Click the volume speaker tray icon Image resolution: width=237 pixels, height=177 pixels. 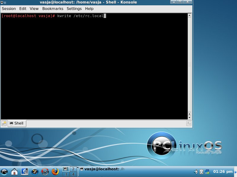[x=196, y=172]
